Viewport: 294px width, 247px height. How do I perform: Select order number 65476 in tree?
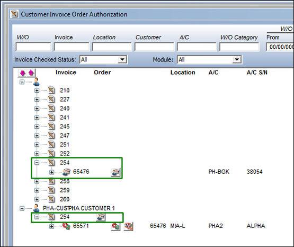point(81,172)
